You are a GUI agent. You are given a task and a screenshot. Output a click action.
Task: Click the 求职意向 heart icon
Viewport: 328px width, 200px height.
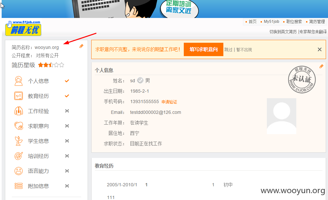tap(19, 126)
